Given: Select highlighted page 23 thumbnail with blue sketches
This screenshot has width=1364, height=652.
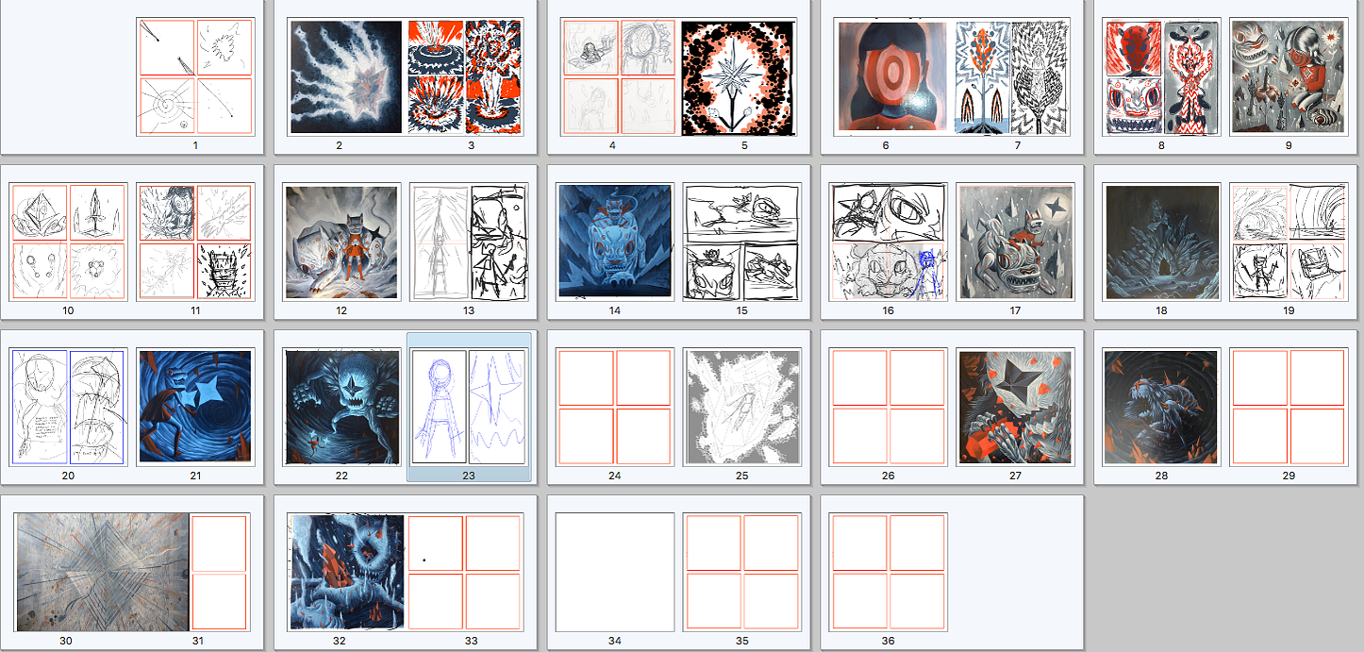Looking at the screenshot, I should (469, 408).
